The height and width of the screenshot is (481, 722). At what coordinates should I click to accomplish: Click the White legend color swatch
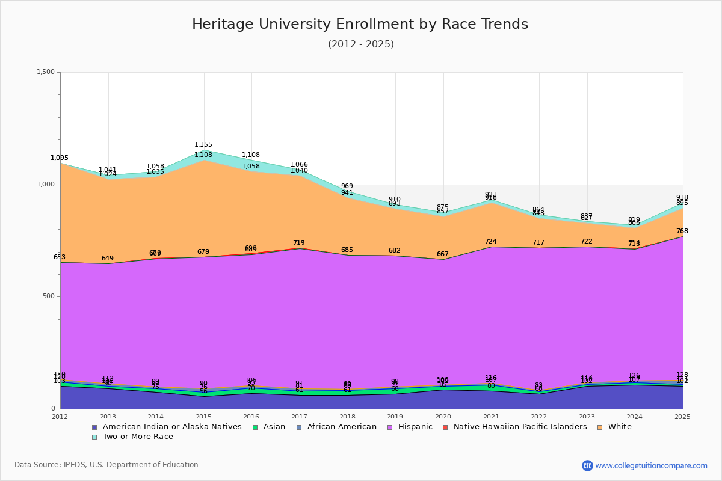point(600,427)
